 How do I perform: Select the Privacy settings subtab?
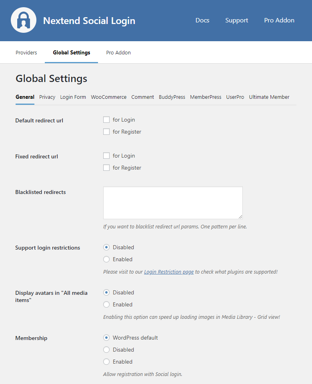click(47, 97)
